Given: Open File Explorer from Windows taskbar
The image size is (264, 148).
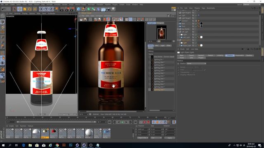Looking at the screenshot, I should (30, 145).
